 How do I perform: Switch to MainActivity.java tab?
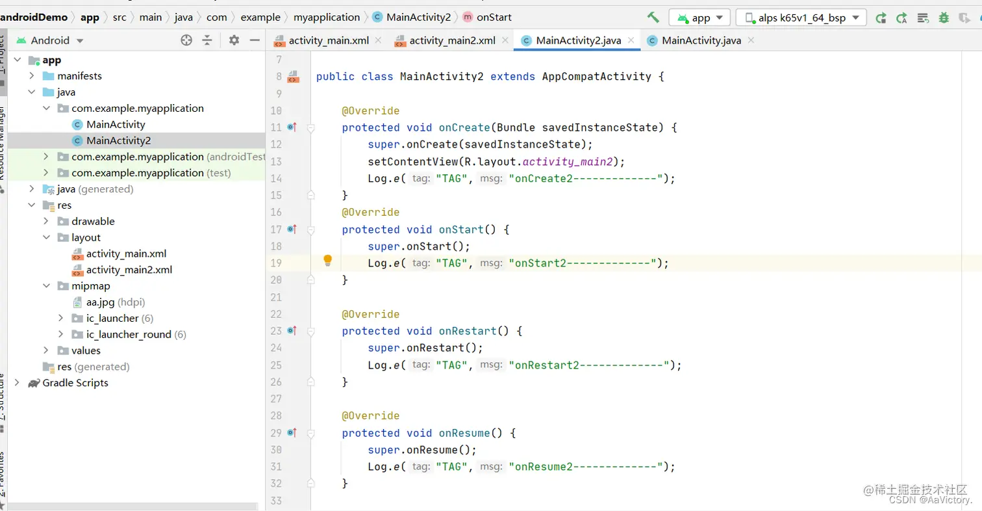pyautogui.click(x=701, y=40)
